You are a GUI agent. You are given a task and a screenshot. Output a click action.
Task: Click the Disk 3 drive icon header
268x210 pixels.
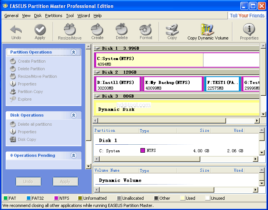97,96
